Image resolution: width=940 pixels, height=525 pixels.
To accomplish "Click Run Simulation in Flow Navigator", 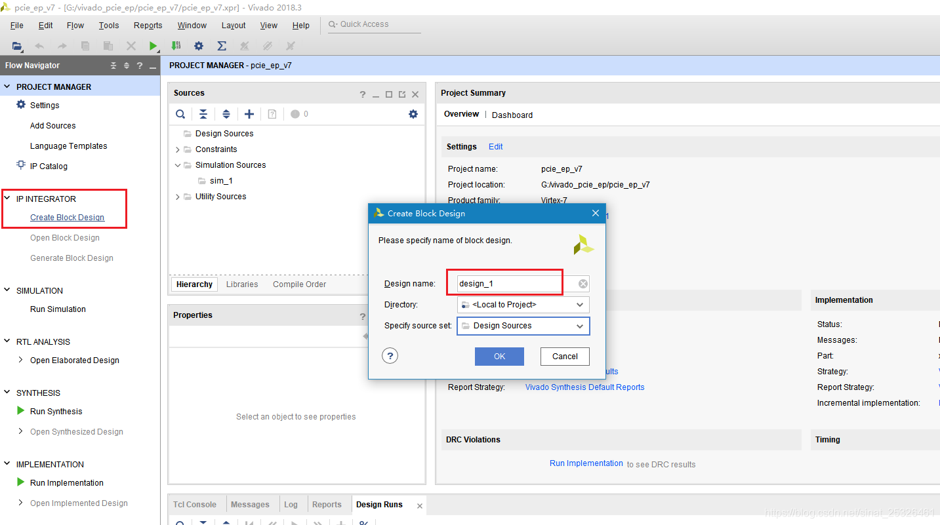I will (58, 309).
